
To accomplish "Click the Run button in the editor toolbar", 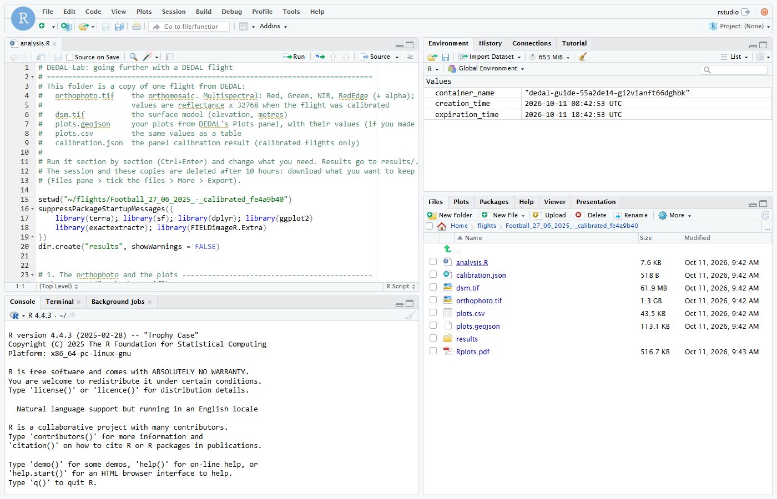I will (294, 57).
